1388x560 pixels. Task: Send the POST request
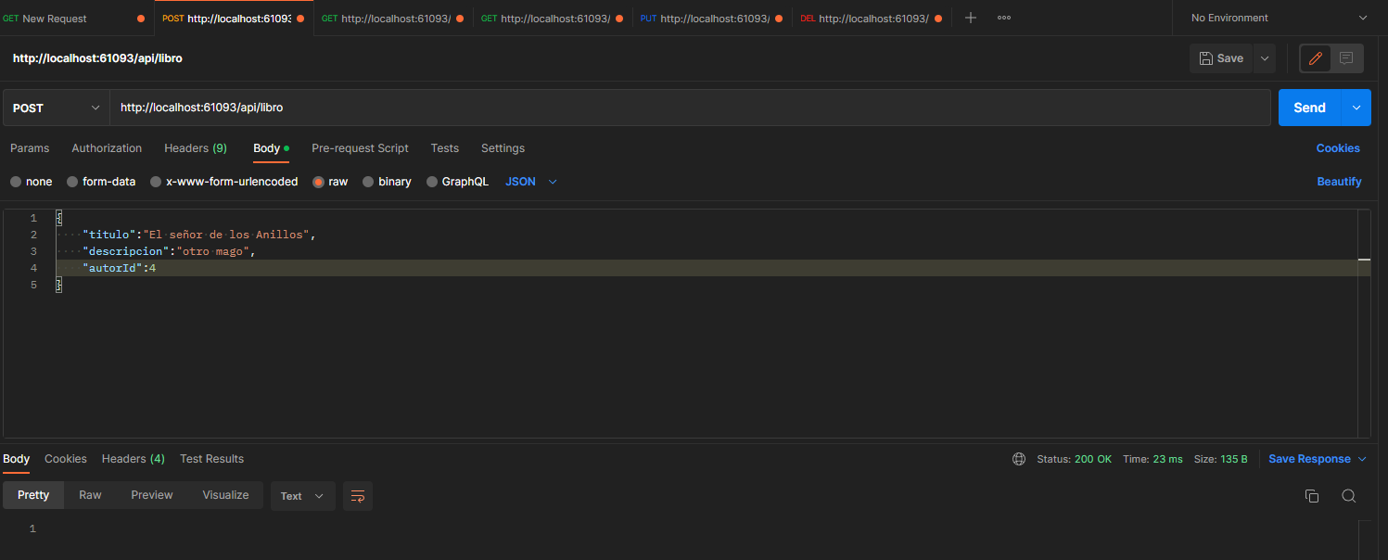click(x=1309, y=108)
